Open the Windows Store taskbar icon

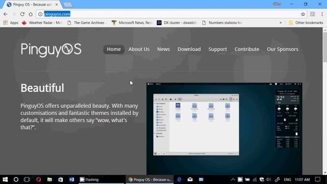(60, 179)
